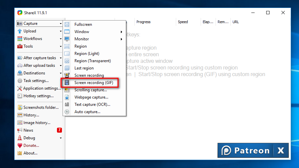Click the Donate heart icon
Screen dimensions: 299x168
pos(20,146)
